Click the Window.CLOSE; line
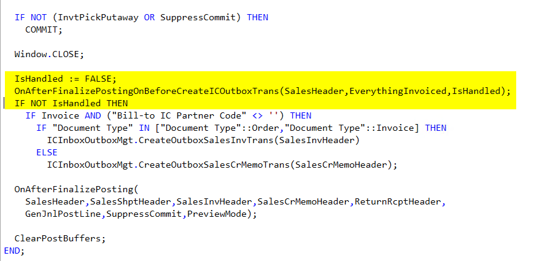534x261 pixels. pos(49,54)
